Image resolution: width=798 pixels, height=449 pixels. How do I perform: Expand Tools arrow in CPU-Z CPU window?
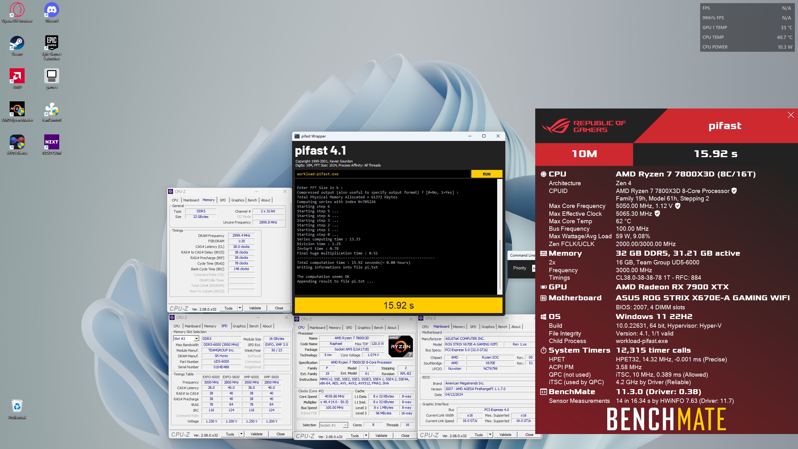coord(366,436)
